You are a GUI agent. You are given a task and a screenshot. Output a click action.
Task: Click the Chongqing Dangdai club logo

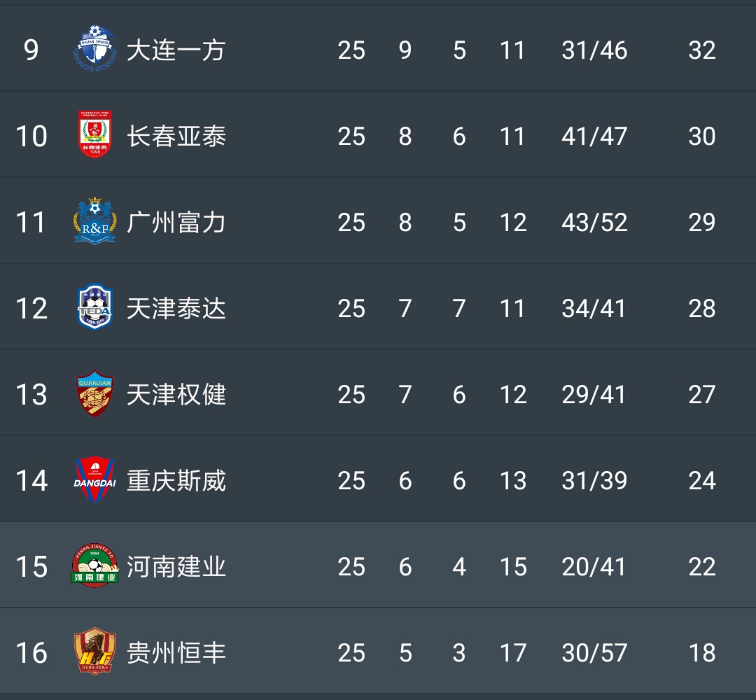[94, 479]
